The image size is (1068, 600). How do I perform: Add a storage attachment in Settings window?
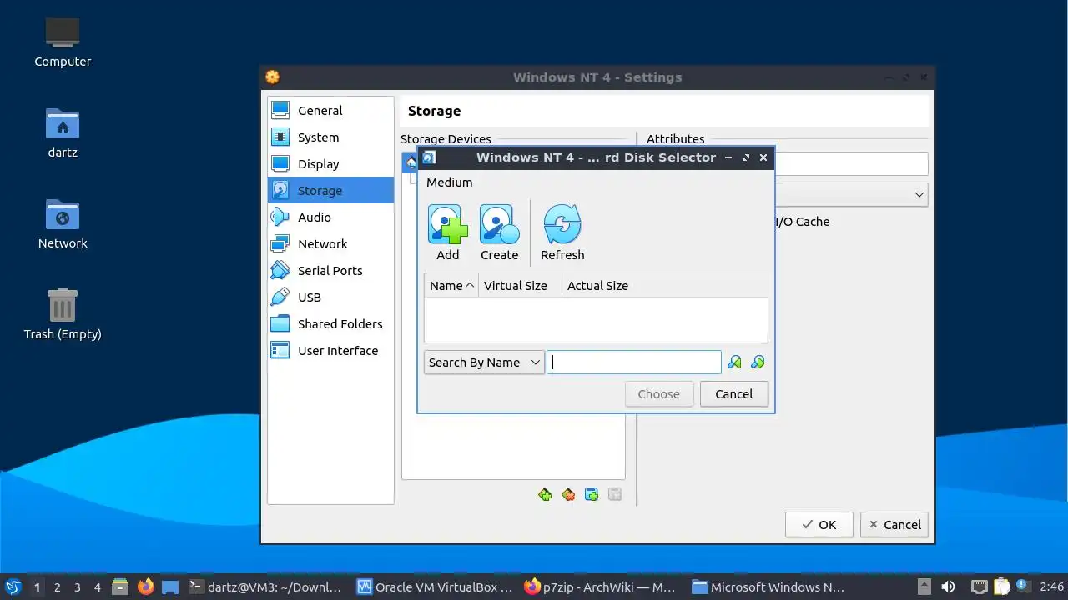(592, 494)
